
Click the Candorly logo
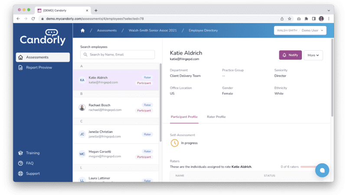43,37
